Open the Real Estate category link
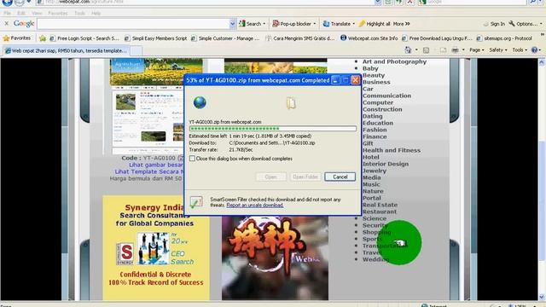 [380, 205]
